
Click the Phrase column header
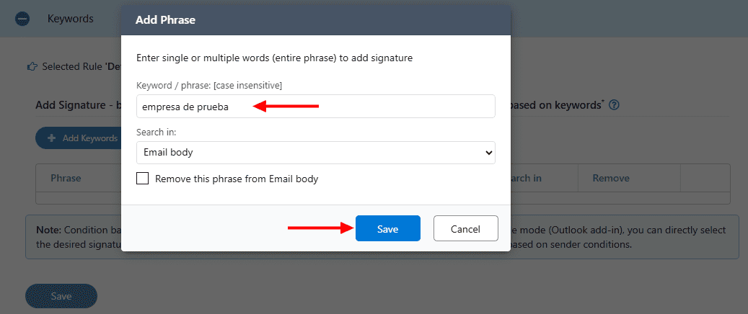click(66, 178)
